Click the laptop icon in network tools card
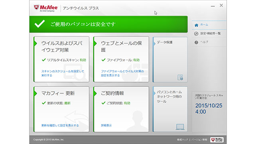 [x=180, y=127]
